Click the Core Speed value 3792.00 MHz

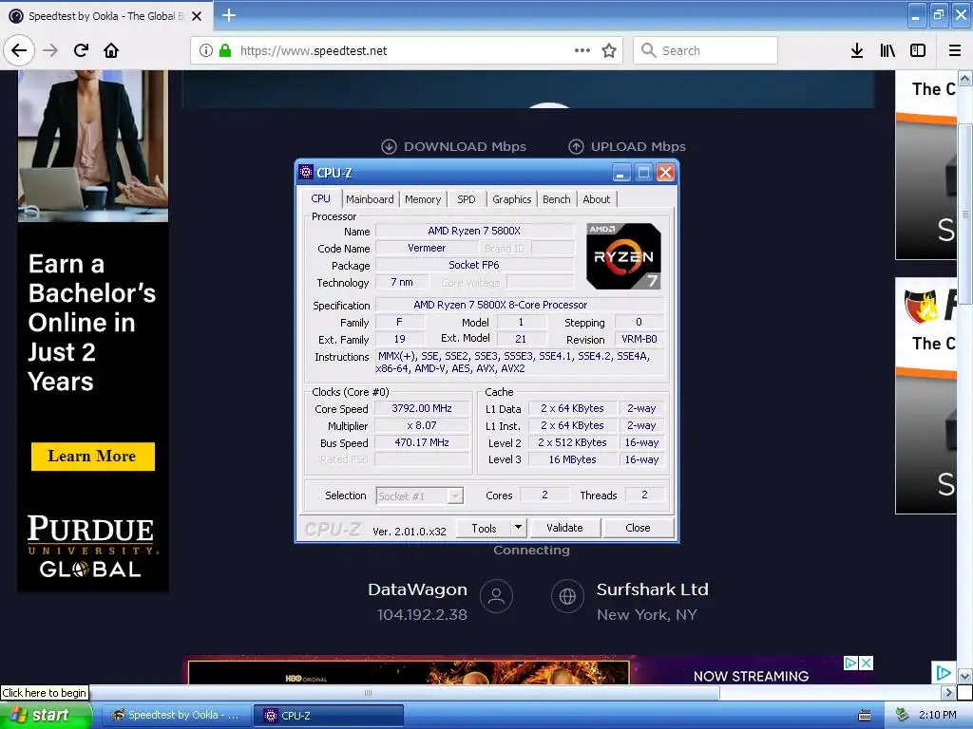coord(422,408)
